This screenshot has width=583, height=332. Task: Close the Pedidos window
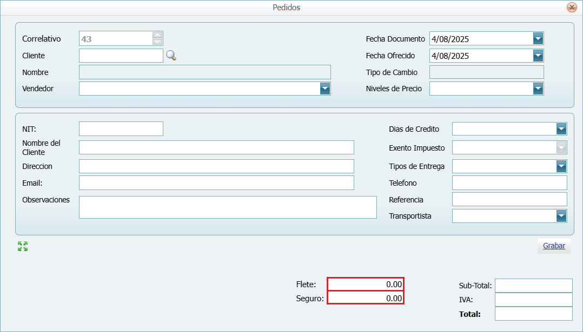[x=571, y=8]
